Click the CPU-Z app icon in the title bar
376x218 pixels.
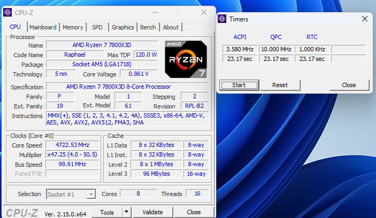7,12
